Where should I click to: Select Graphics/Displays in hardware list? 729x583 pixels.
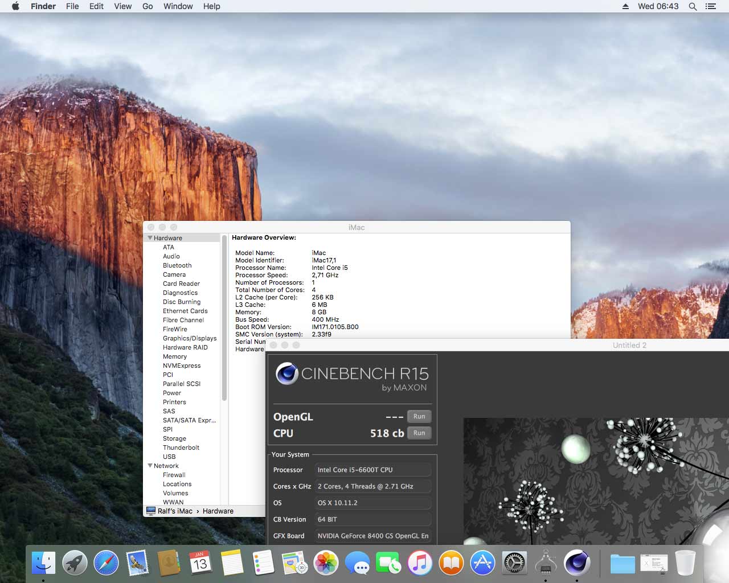(x=190, y=338)
